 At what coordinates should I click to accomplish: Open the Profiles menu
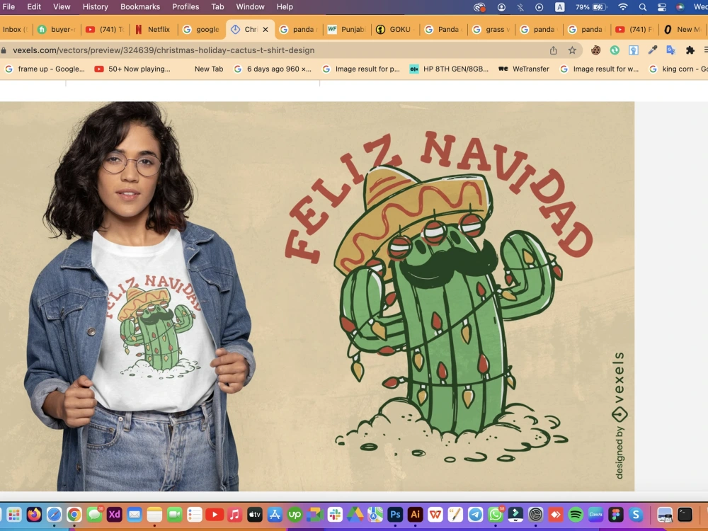click(x=185, y=7)
